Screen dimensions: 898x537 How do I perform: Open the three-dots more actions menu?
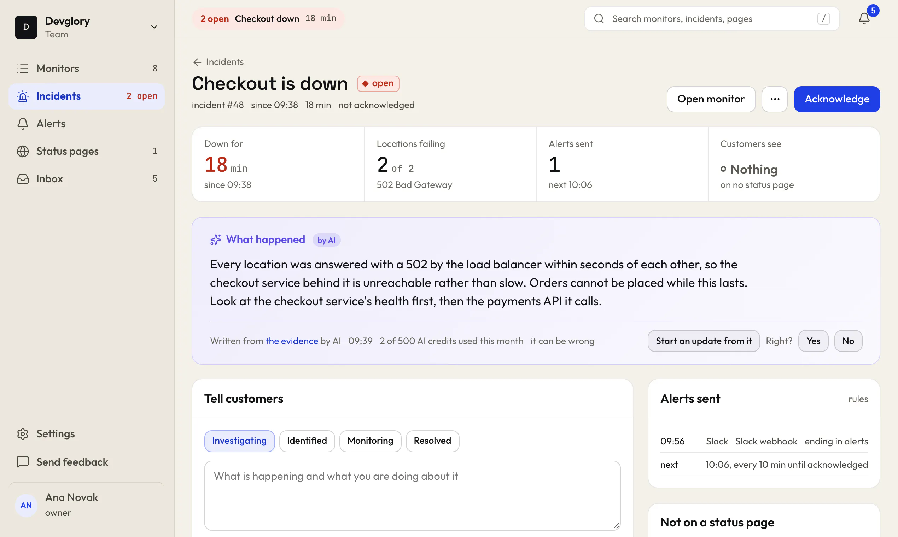pos(775,99)
